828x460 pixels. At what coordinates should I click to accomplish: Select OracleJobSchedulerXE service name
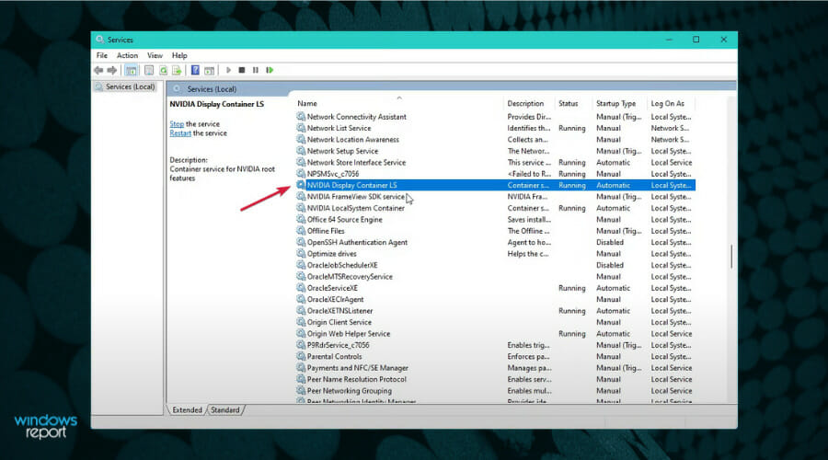(342, 265)
